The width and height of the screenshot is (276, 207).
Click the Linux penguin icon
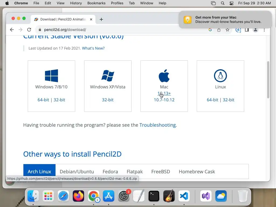[220, 76]
